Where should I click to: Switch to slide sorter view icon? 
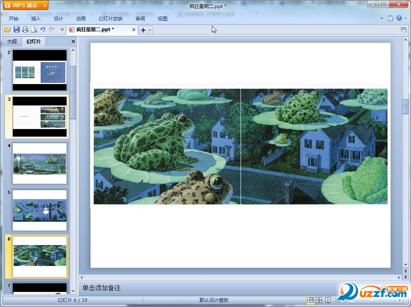click(x=319, y=300)
